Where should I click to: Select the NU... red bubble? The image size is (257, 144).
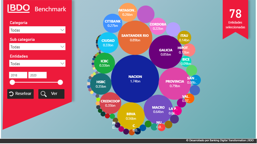161,127
